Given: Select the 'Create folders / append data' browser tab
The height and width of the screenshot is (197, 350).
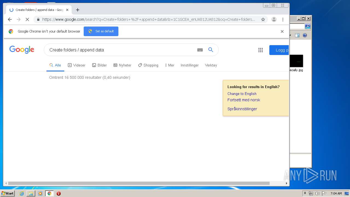Looking at the screenshot, I should pyautogui.click(x=39, y=10).
